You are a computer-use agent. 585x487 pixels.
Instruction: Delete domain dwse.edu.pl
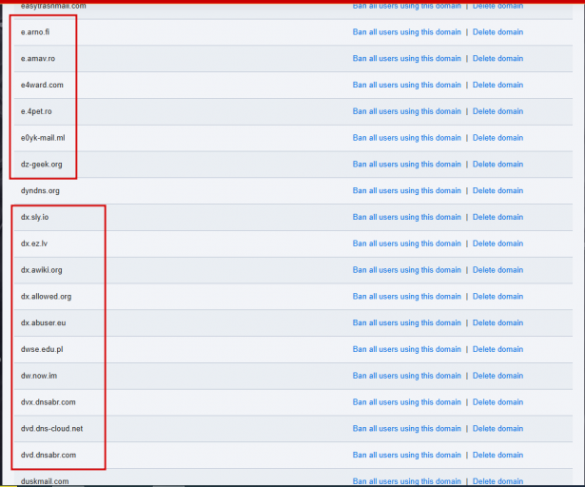(x=497, y=350)
